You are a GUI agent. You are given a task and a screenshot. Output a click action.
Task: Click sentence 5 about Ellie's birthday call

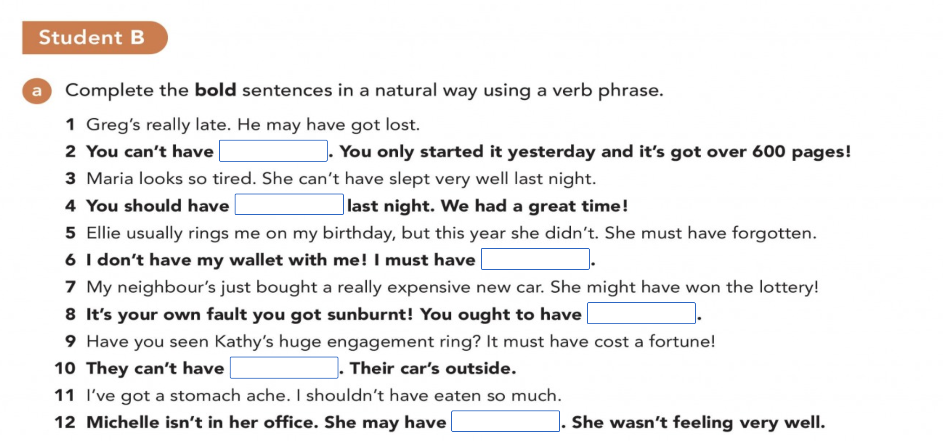(451, 233)
